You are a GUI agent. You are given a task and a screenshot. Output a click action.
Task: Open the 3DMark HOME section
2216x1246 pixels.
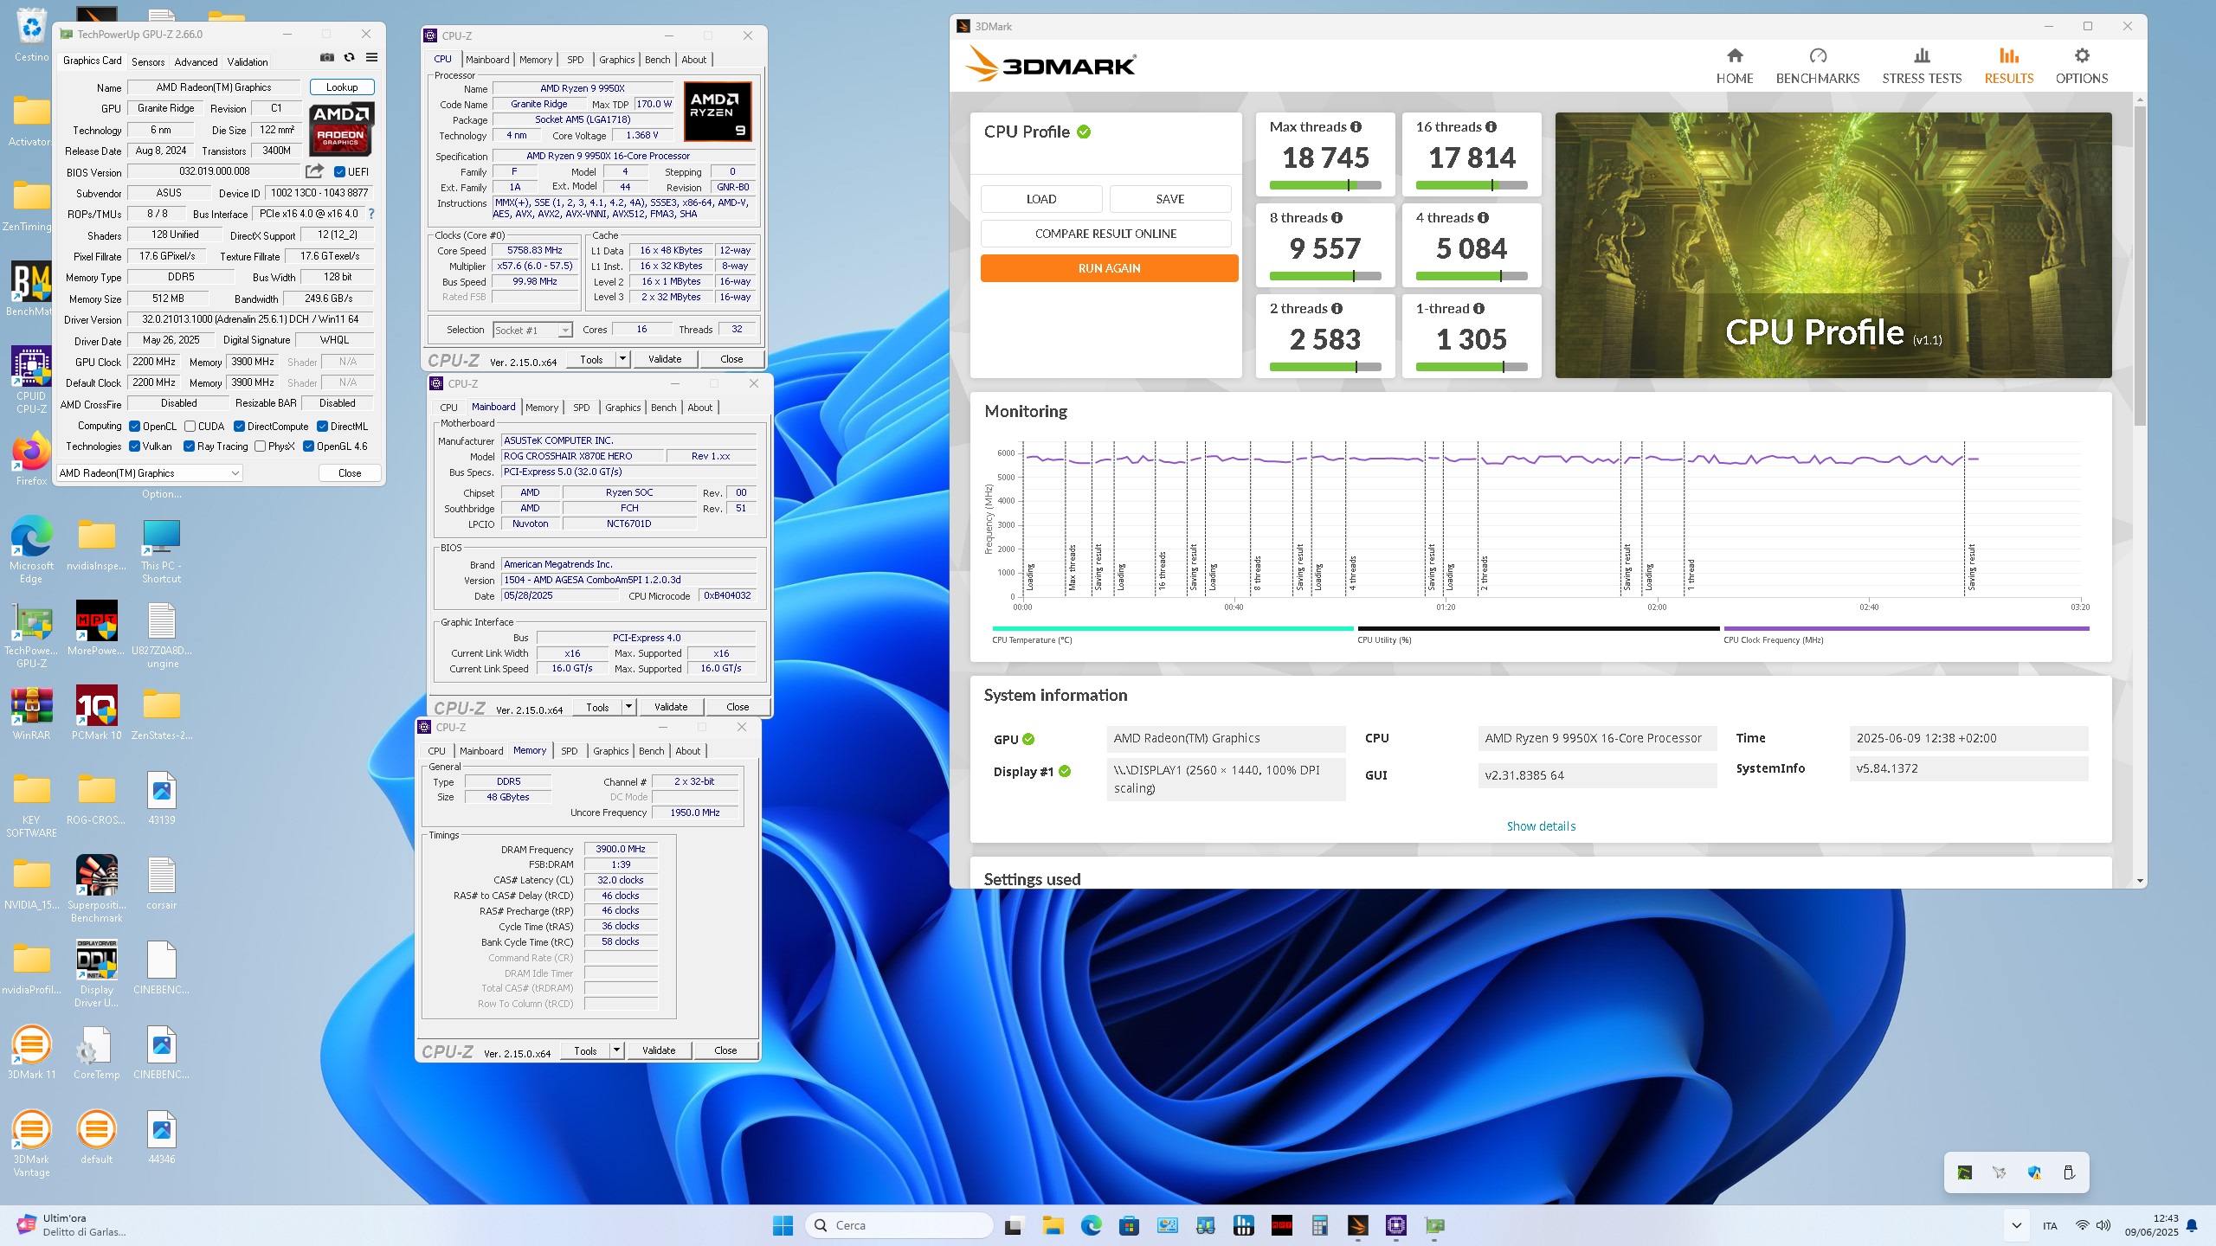pyautogui.click(x=1735, y=66)
